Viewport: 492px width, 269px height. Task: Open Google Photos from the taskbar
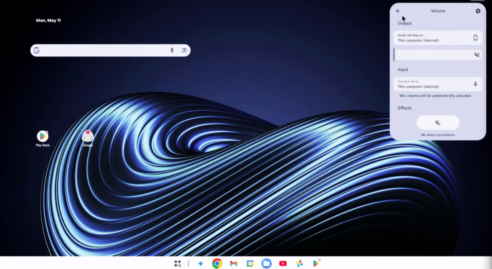tap(299, 263)
